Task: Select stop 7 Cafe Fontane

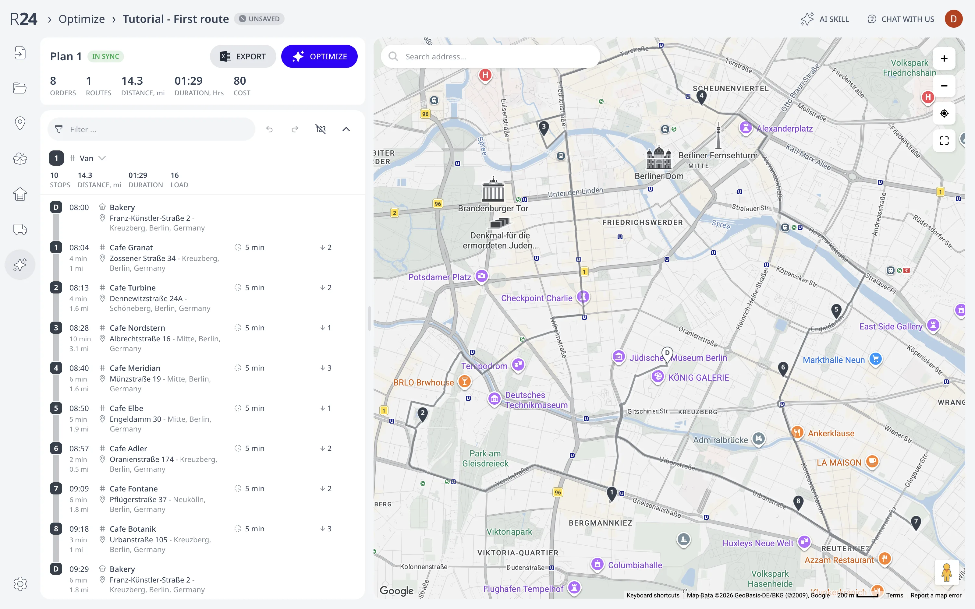Action: pos(203,499)
